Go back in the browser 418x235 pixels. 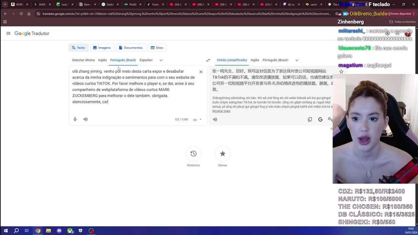[5, 14]
